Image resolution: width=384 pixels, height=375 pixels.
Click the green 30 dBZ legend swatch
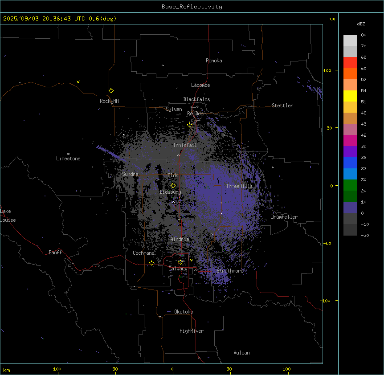350,185
